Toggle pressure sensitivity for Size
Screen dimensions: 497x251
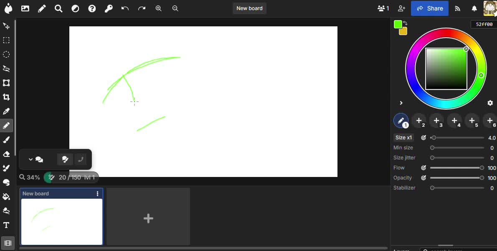coord(423,137)
